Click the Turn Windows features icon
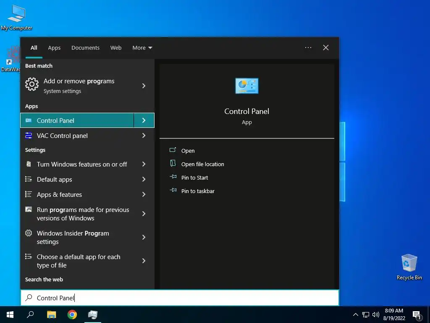 click(x=29, y=164)
